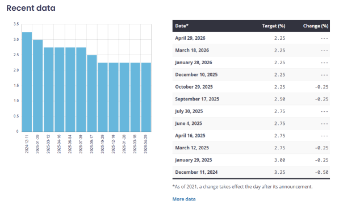
Task: Click the 2.75 target for March 12, 2025
Action: pyautogui.click(x=279, y=148)
